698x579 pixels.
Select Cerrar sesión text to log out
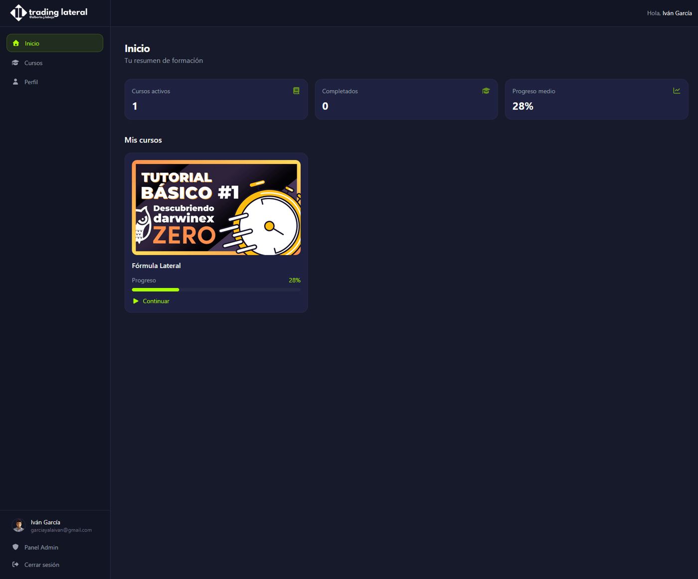[x=42, y=565]
